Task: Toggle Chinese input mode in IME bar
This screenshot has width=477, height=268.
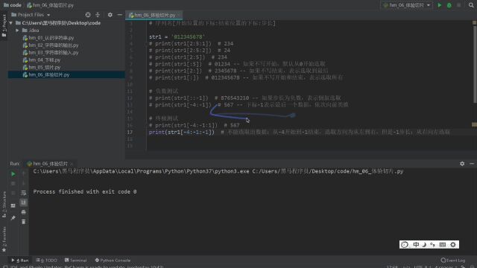Action: tap(416, 245)
